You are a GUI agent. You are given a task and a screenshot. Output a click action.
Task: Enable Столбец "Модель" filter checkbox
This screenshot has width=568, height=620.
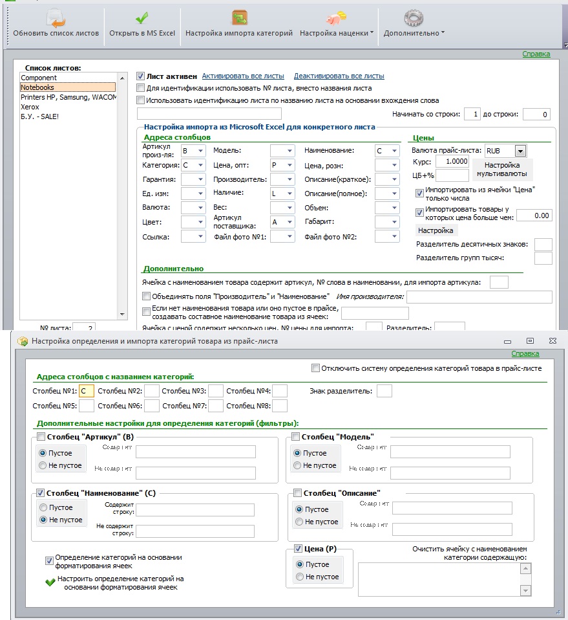pos(295,437)
